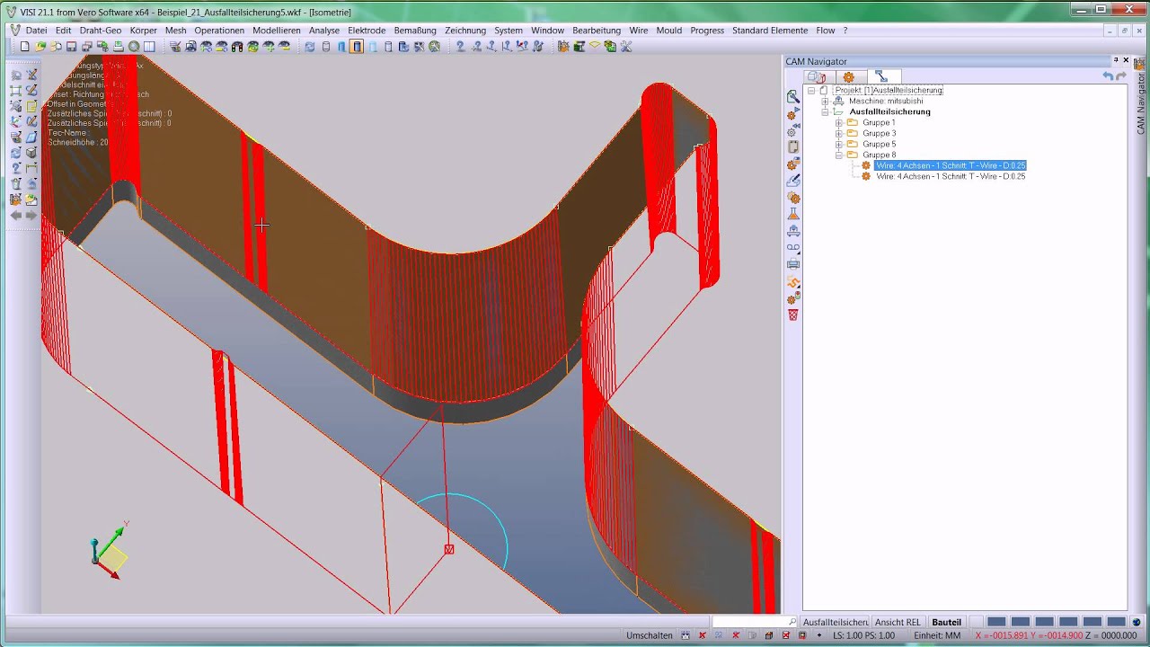Open the Modellieren menu
The image size is (1150, 647).
(x=277, y=31)
